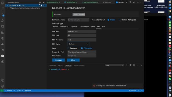Viewport: 172px width, 97px height.
Task: Open the Accounts menu icon
Action: click(x=3, y=80)
